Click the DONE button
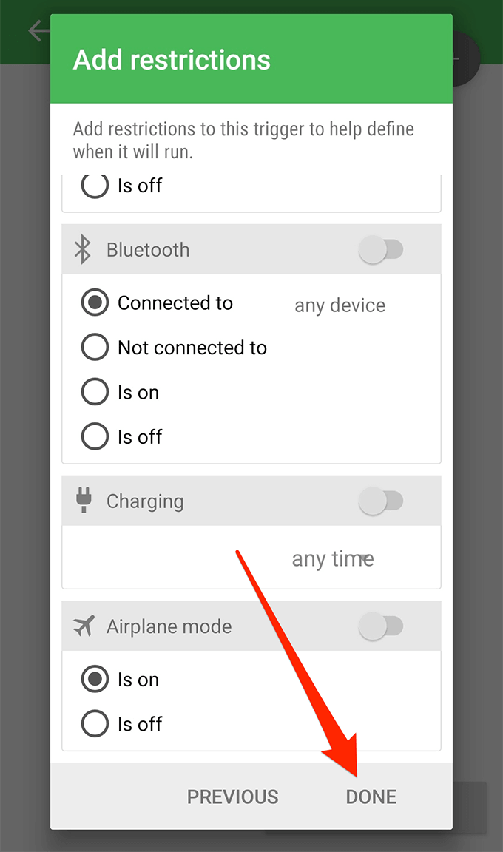This screenshot has height=852, width=503. click(x=371, y=797)
